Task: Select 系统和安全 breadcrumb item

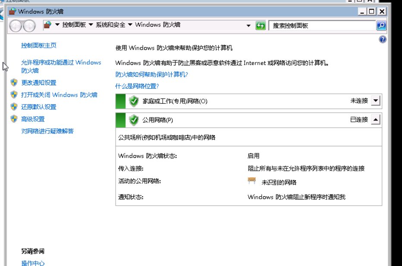Action: pyautogui.click(x=110, y=25)
